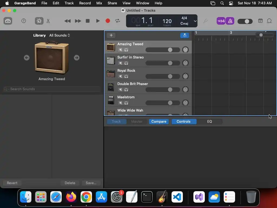Stop playback

tap(88, 21)
